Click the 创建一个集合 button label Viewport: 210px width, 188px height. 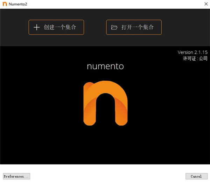point(60,27)
